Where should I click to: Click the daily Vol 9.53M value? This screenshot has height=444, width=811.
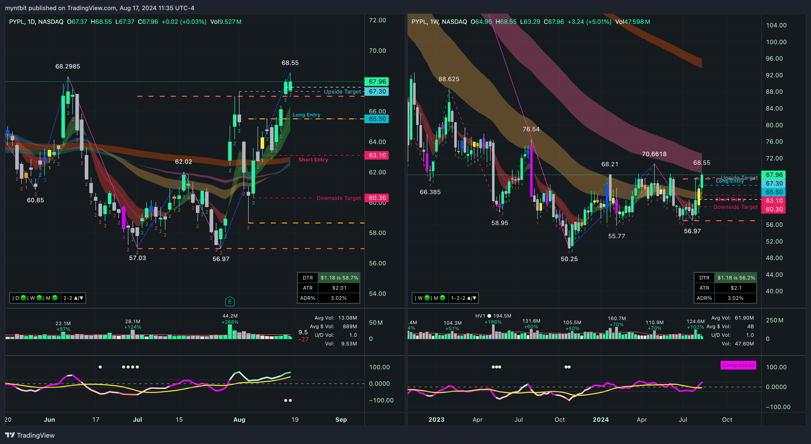pyautogui.click(x=349, y=344)
